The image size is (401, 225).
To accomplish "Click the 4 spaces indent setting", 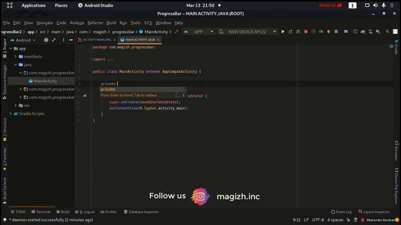I will [x=335, y=219].
